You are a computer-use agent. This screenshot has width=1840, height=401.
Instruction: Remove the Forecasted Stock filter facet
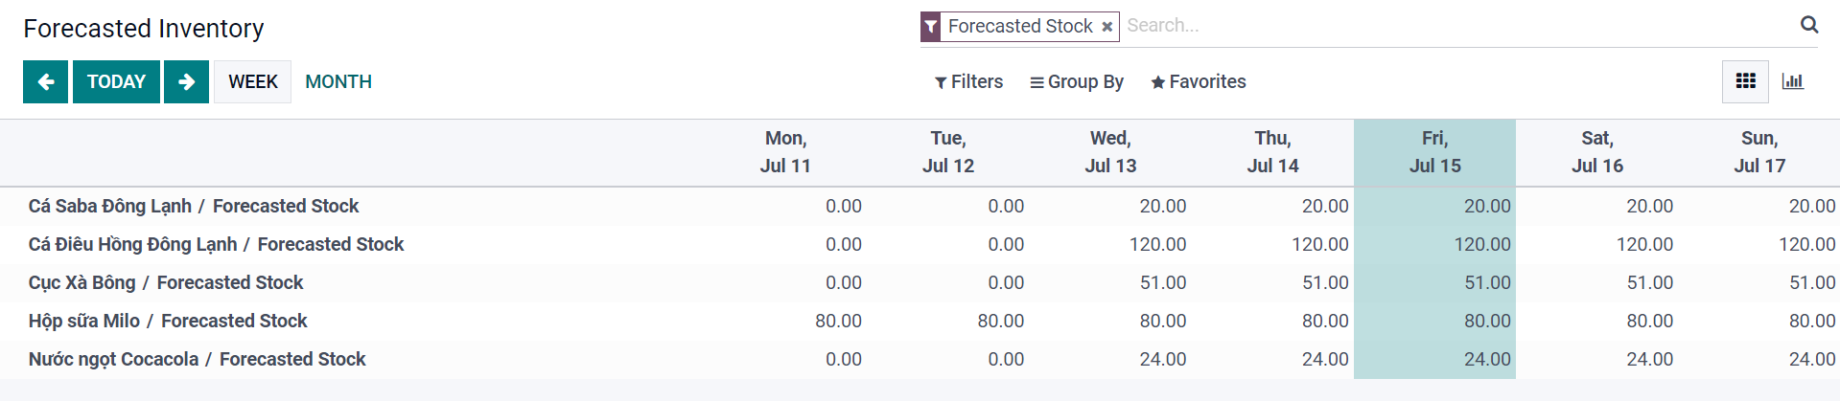1106,27
